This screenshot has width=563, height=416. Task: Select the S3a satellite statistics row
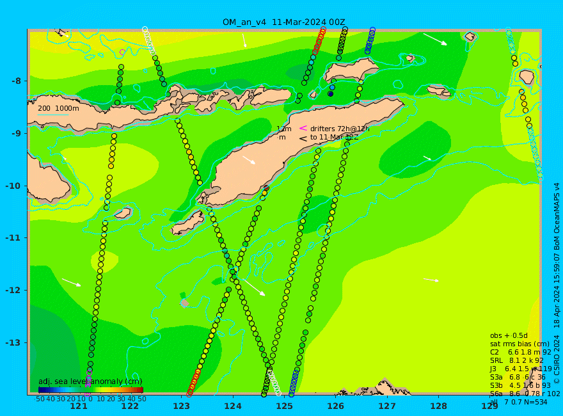(x=518, y=377)
